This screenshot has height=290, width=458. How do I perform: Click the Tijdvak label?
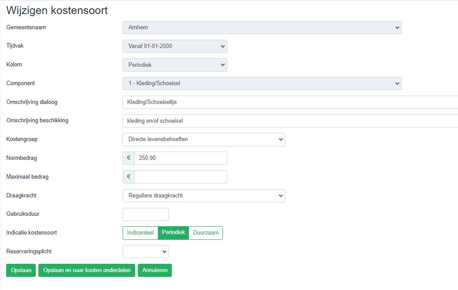pyautogui.click(x=15, y=46)
